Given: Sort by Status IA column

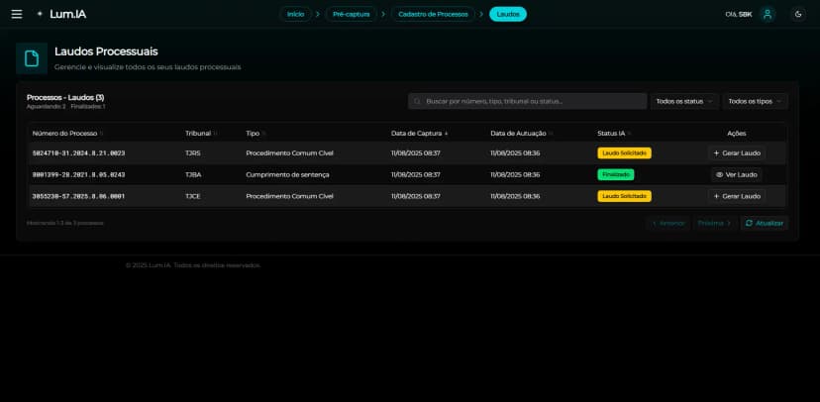Looking at the screenshot, I should coord(614,134).
